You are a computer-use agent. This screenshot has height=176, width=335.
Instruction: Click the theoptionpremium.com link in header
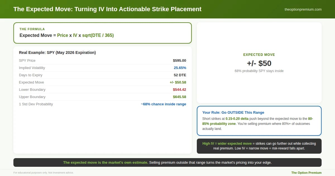(x=303, y=9)
